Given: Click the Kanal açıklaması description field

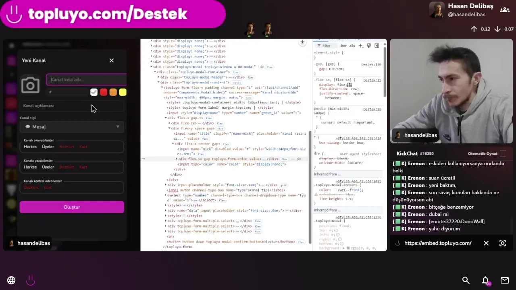Looking at the screenshot, I should pyautogui.click(x=72, y=106).
